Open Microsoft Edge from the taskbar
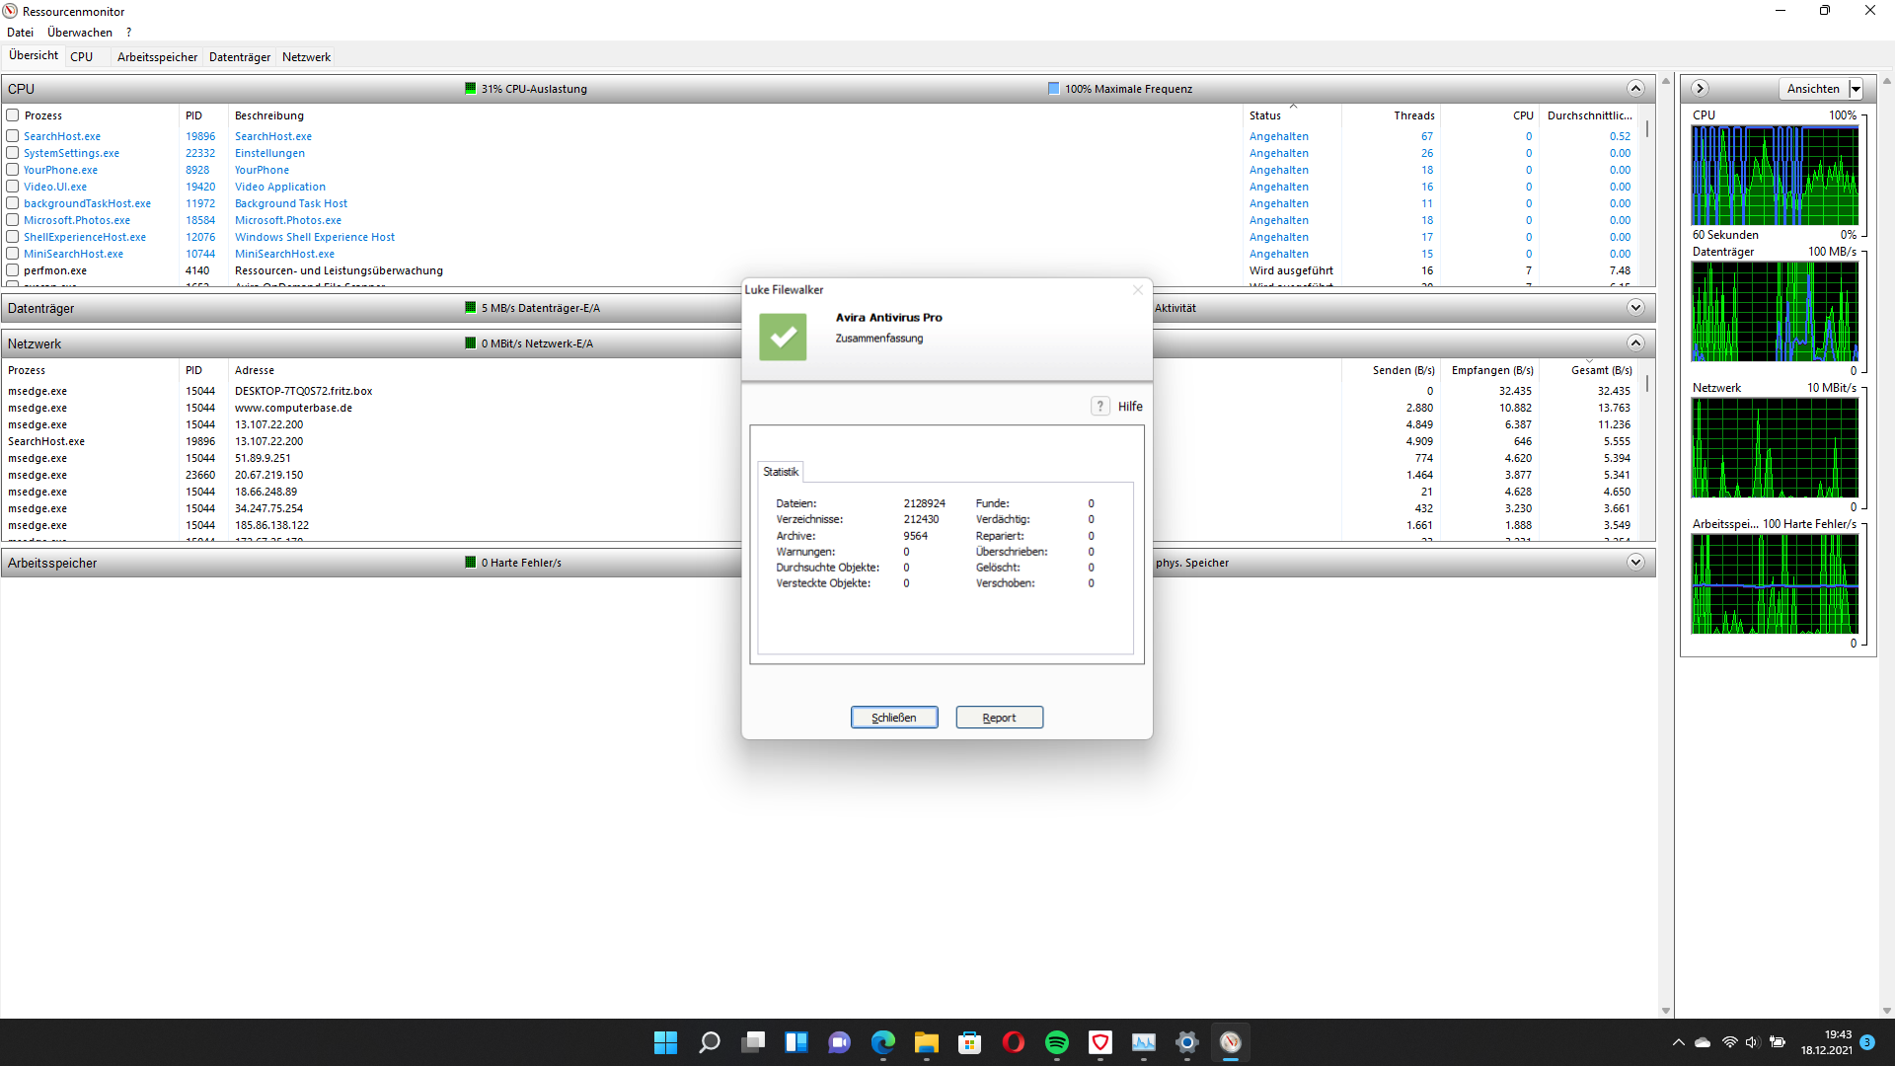 click(882, 1042)
